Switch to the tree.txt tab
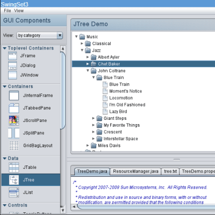The width and height of the screenshot is (215, 215). pyautogui.click(x=170, y=171)
